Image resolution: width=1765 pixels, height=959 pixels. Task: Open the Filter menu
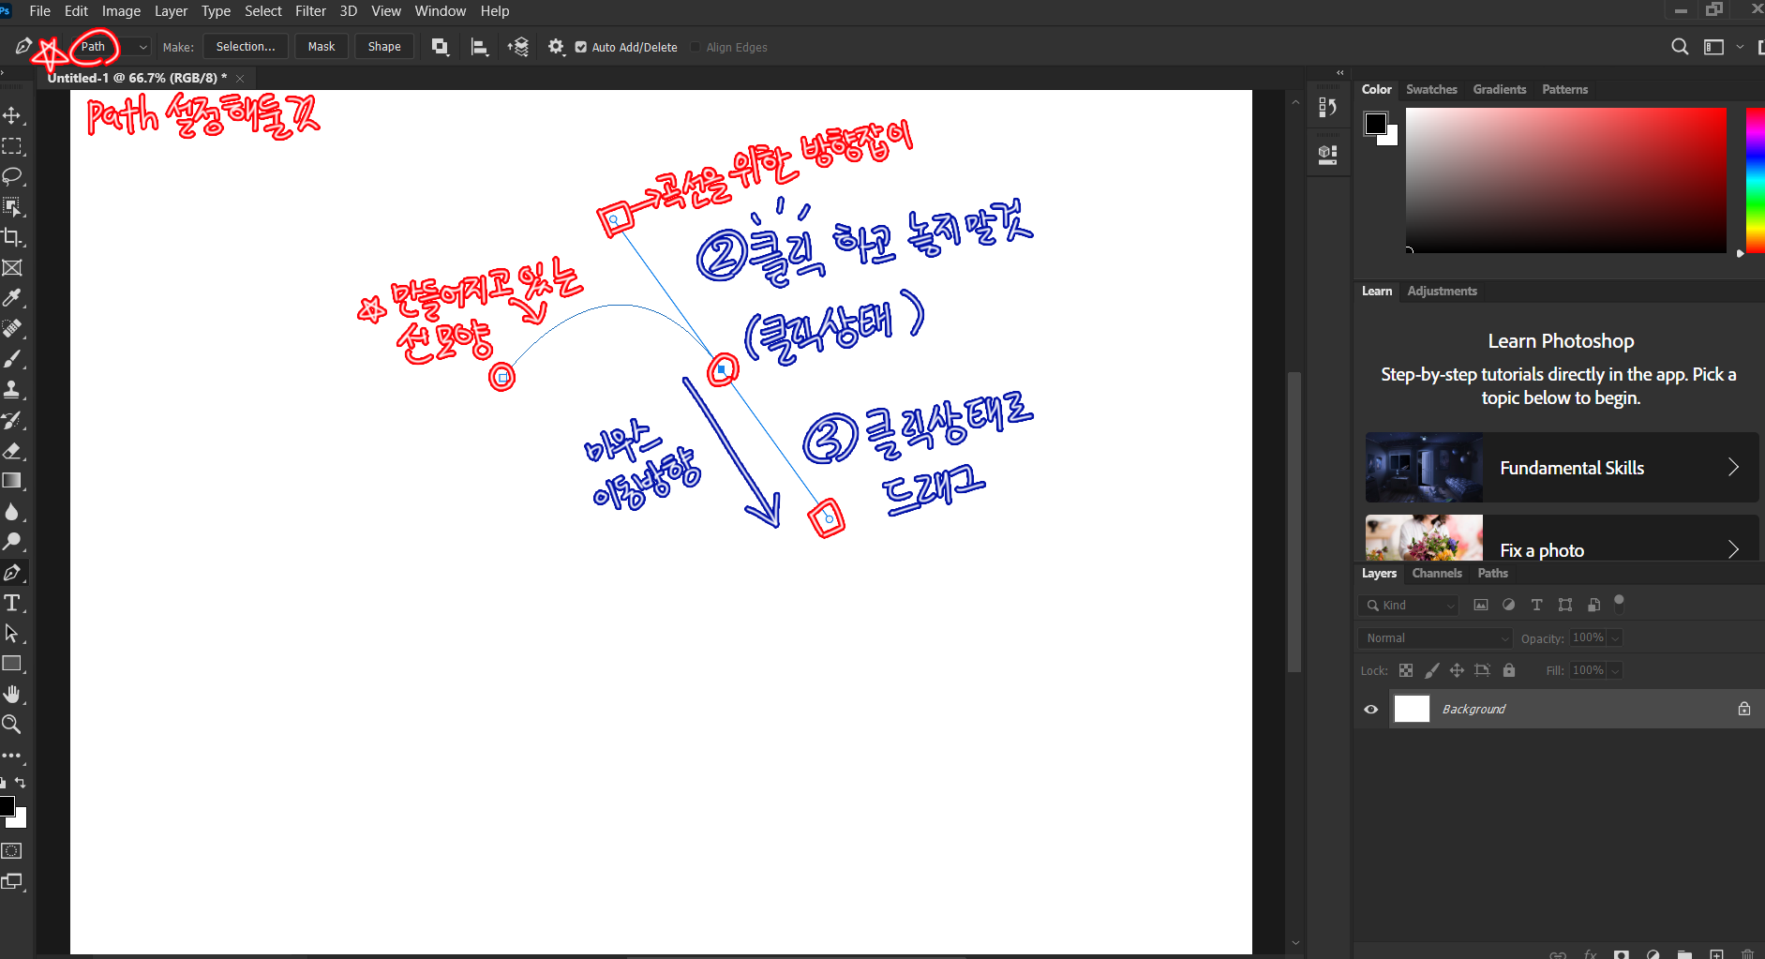pyautogui.click(x=310, y=11)
